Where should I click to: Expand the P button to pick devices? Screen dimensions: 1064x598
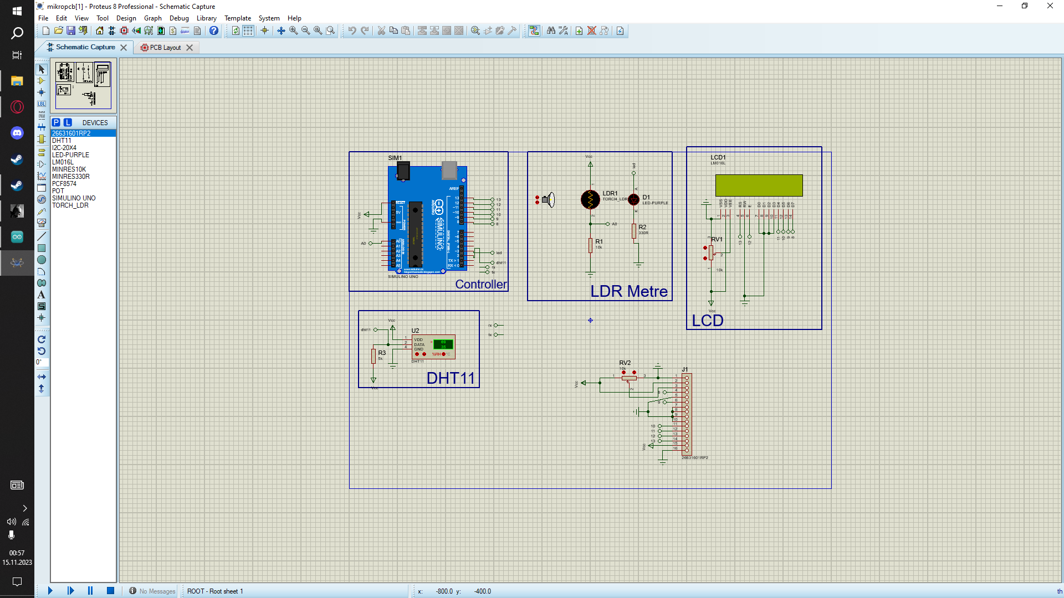(56, 122)
